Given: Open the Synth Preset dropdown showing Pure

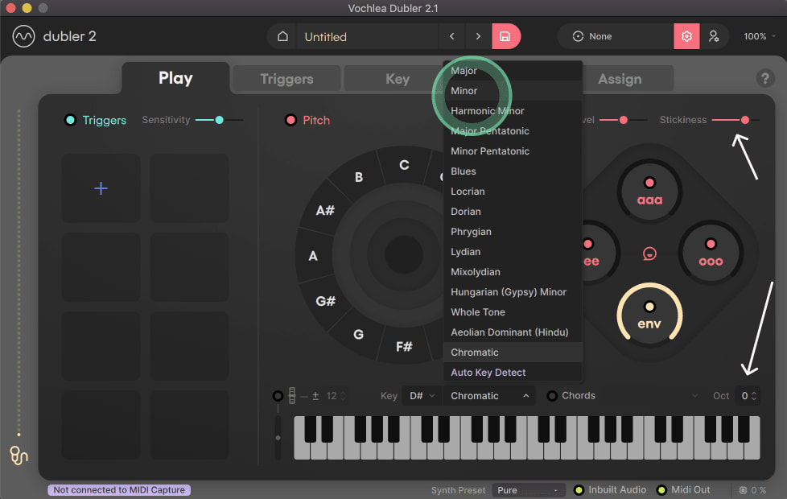Looking at the screenshot, I should point(529,489).
